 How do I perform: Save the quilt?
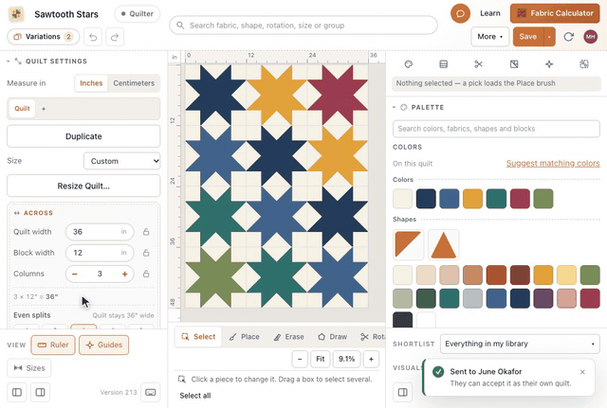click(x=528, y=37)
